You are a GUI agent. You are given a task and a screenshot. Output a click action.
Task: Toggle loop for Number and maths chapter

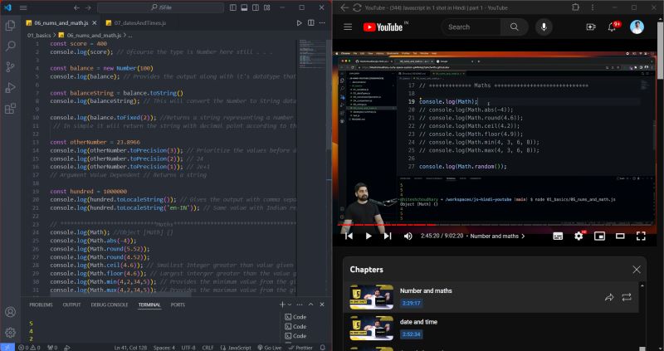coord(627,297)
